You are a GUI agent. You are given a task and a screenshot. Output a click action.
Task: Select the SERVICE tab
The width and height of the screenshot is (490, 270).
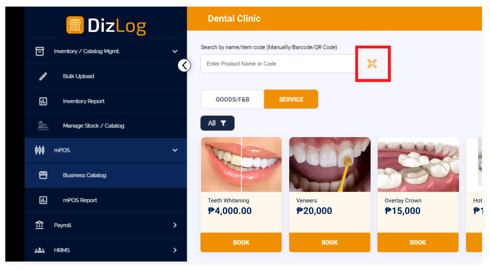click(x=291, y=99)
